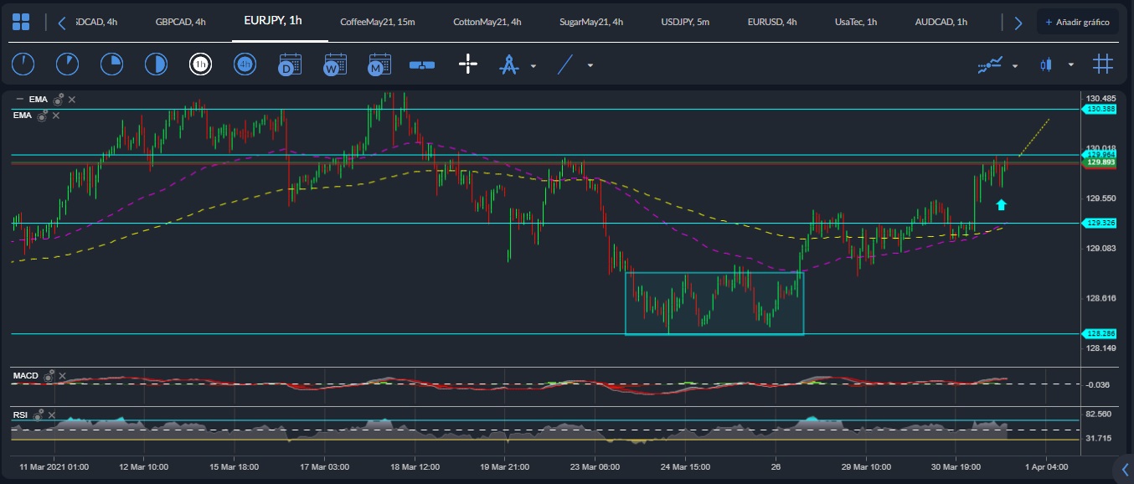
Task: Open the chart layout grid menu
Action: coord(21,23)
